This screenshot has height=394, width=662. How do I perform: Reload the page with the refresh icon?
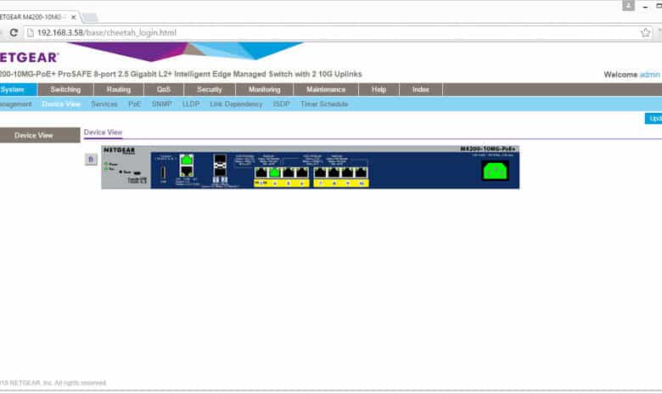tap(14, 32)
